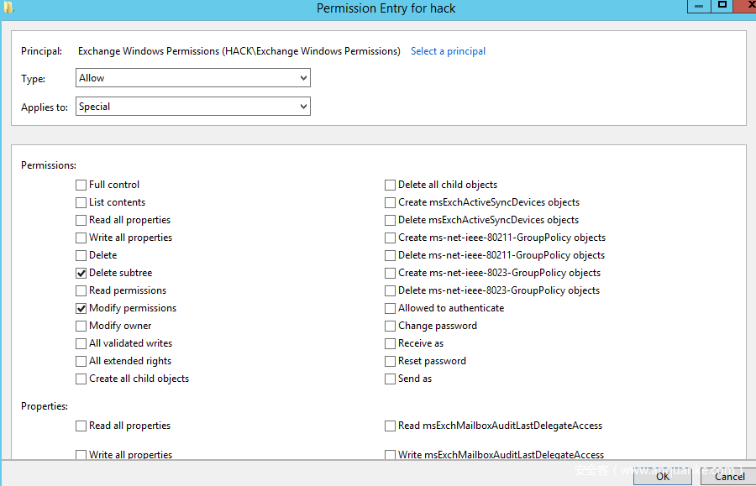Enable the Reset password permission
The image size is (756, 486).
click(391, 361)
